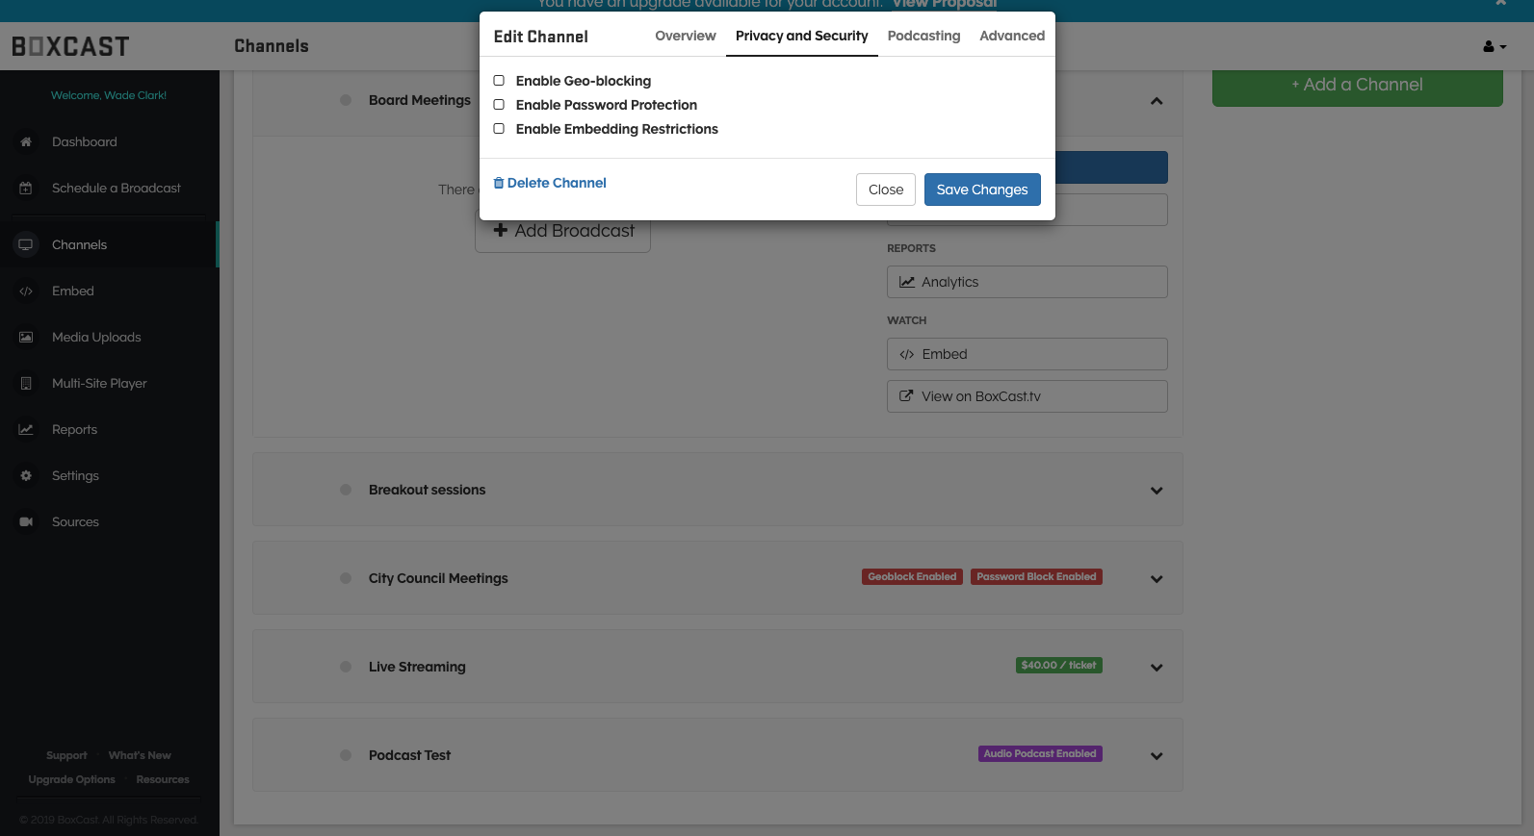The width and height of the screenshot is (1534, 836).
Task: Tick Enable Embedding Restrictions checkbox
Action: click(499, 129)
